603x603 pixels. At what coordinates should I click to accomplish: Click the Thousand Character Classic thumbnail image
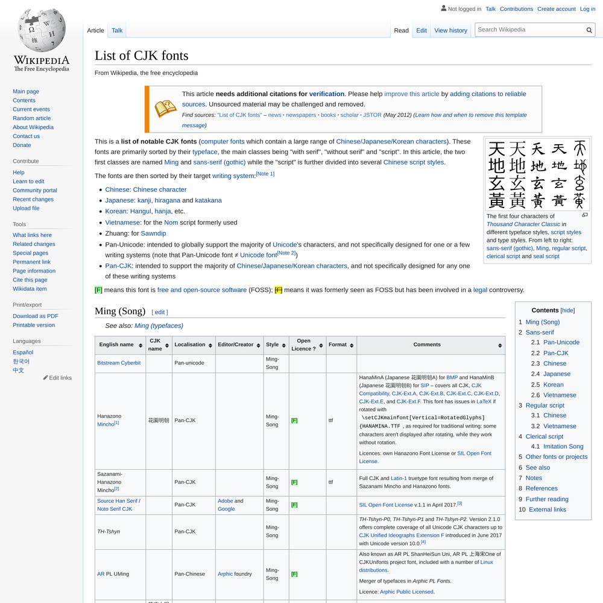537,175
